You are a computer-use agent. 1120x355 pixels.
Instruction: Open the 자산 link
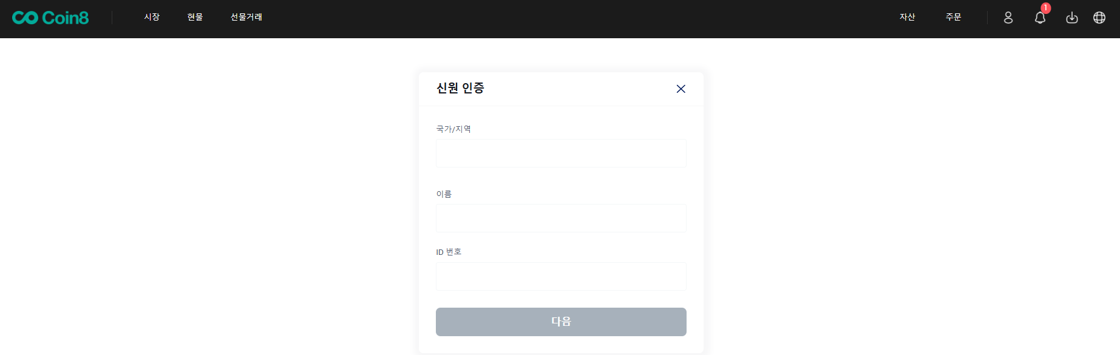point(907,17)
